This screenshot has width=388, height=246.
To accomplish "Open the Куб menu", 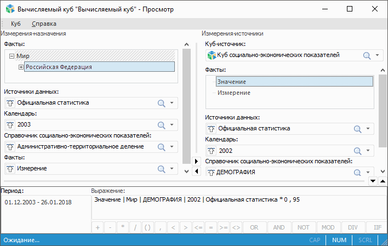I will point(16,24).
